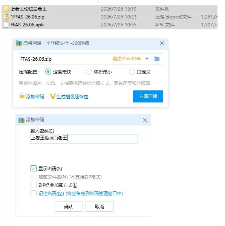Enable ZIP经典加密方式(L) checkbox
The width and height of the screenshot is (225, 226).
point(34,185)
